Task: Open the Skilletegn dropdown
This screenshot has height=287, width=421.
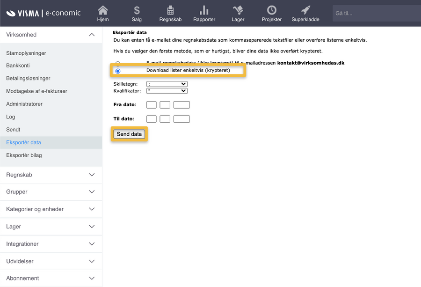Action: coord(167,84)
